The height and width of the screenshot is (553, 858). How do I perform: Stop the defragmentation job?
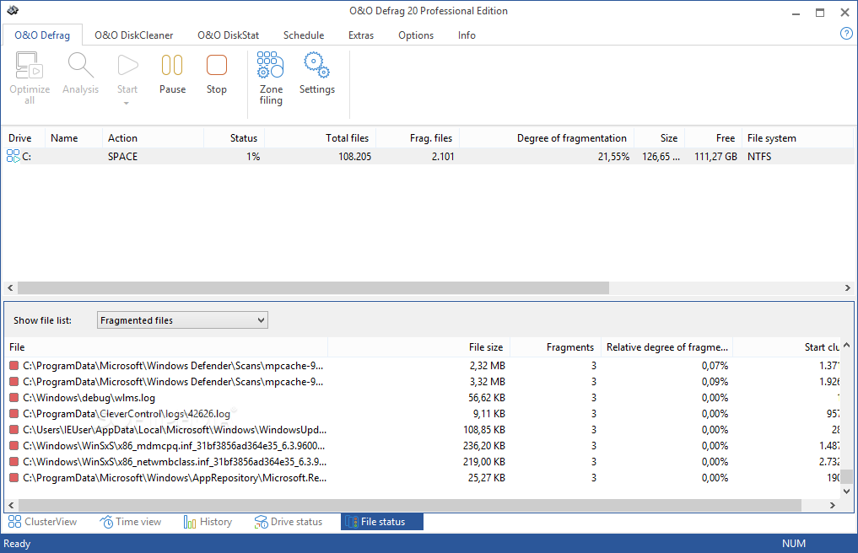[217, 74]
